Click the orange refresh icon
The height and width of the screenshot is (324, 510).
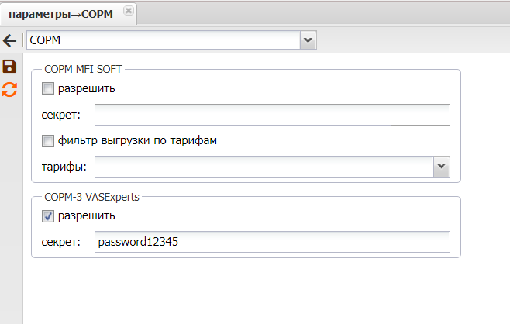(10, 89)
